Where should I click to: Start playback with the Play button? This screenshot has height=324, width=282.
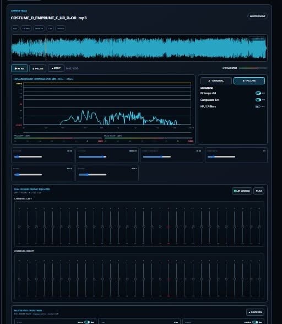[20, 68]
